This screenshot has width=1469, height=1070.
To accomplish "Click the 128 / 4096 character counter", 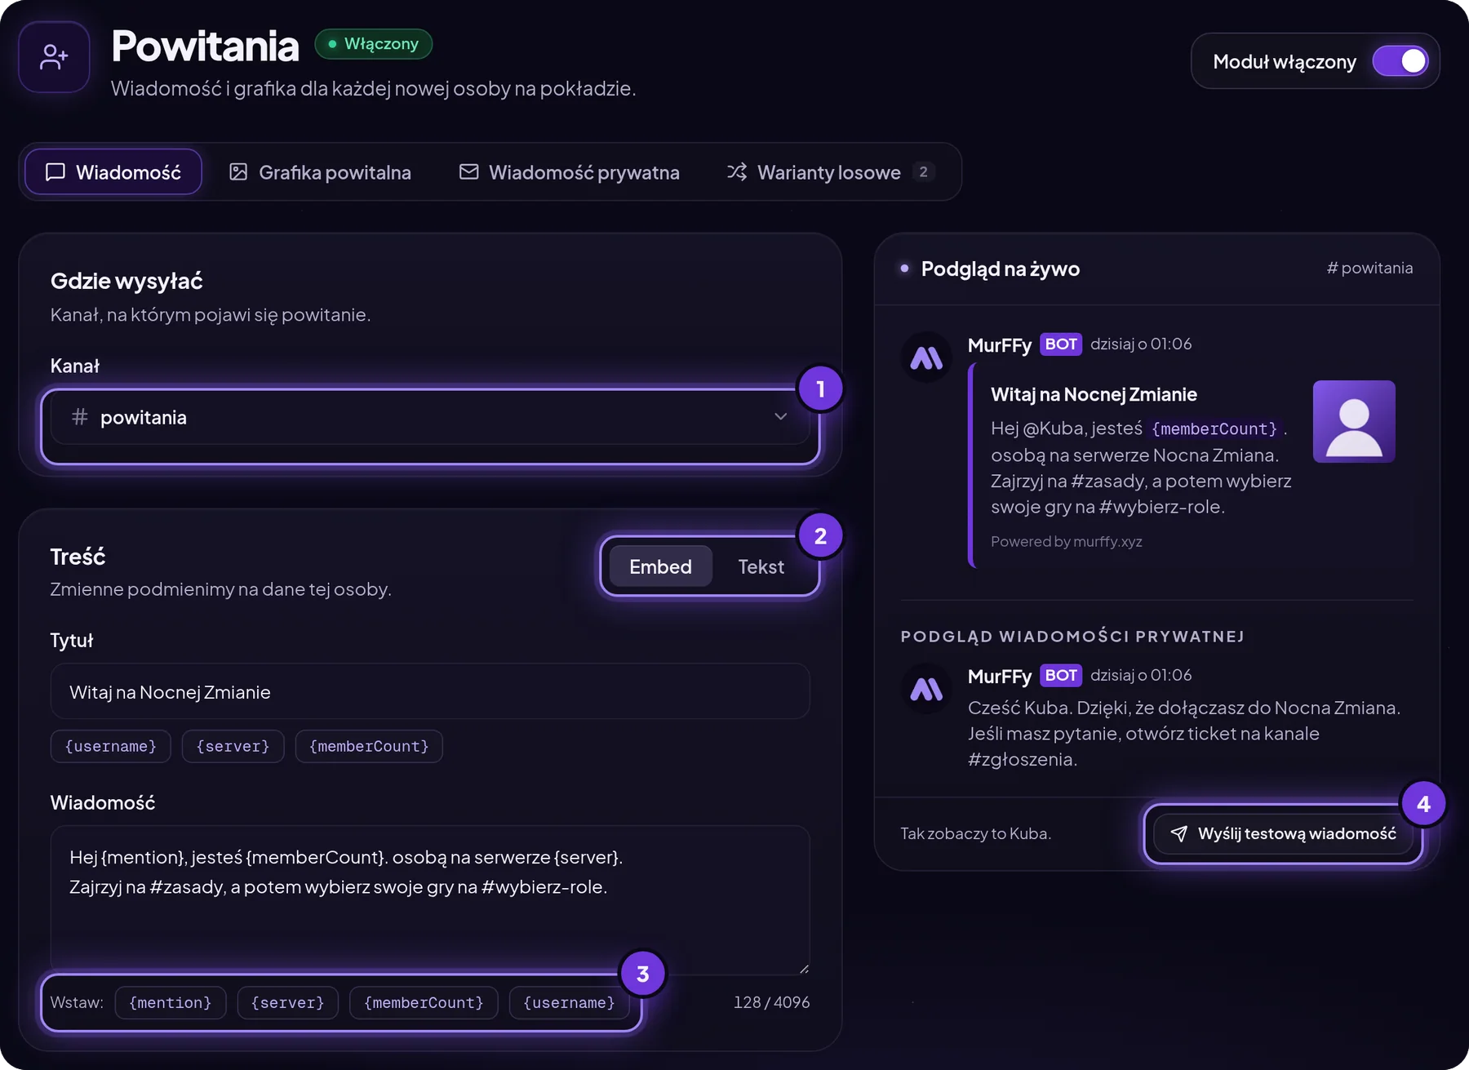I will (x=771, y=1002).
